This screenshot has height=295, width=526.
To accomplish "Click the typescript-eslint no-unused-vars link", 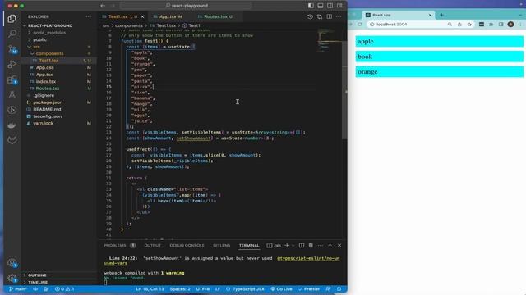I will [308, 259].
